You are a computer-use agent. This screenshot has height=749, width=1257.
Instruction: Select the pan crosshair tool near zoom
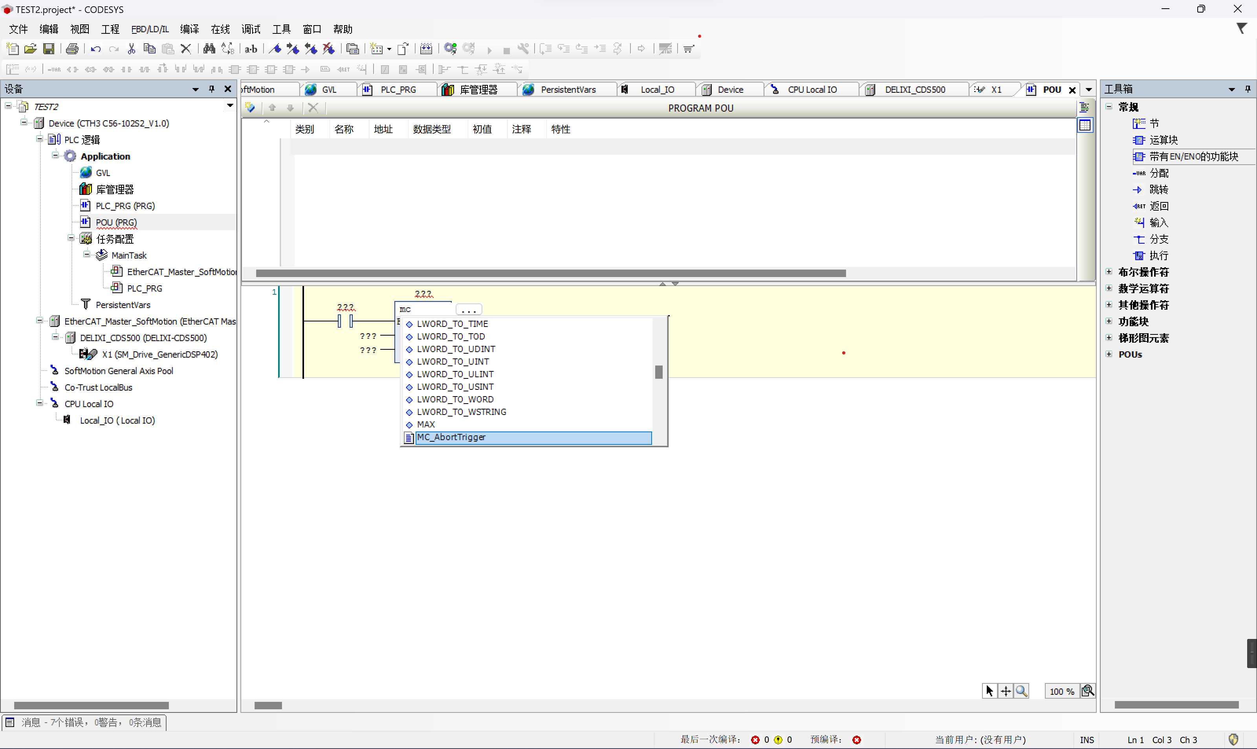pyautogui.click(x=1006, y=691)
